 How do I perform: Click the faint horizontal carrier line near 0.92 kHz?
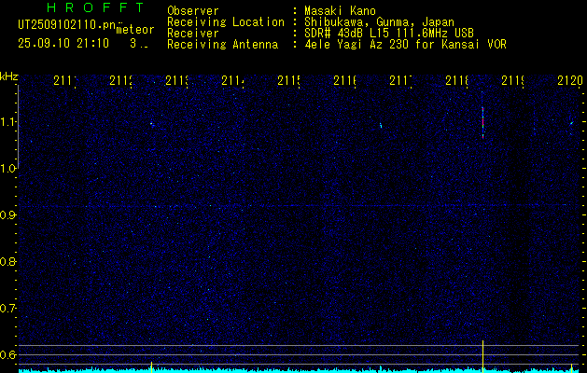tap(298, 206)
